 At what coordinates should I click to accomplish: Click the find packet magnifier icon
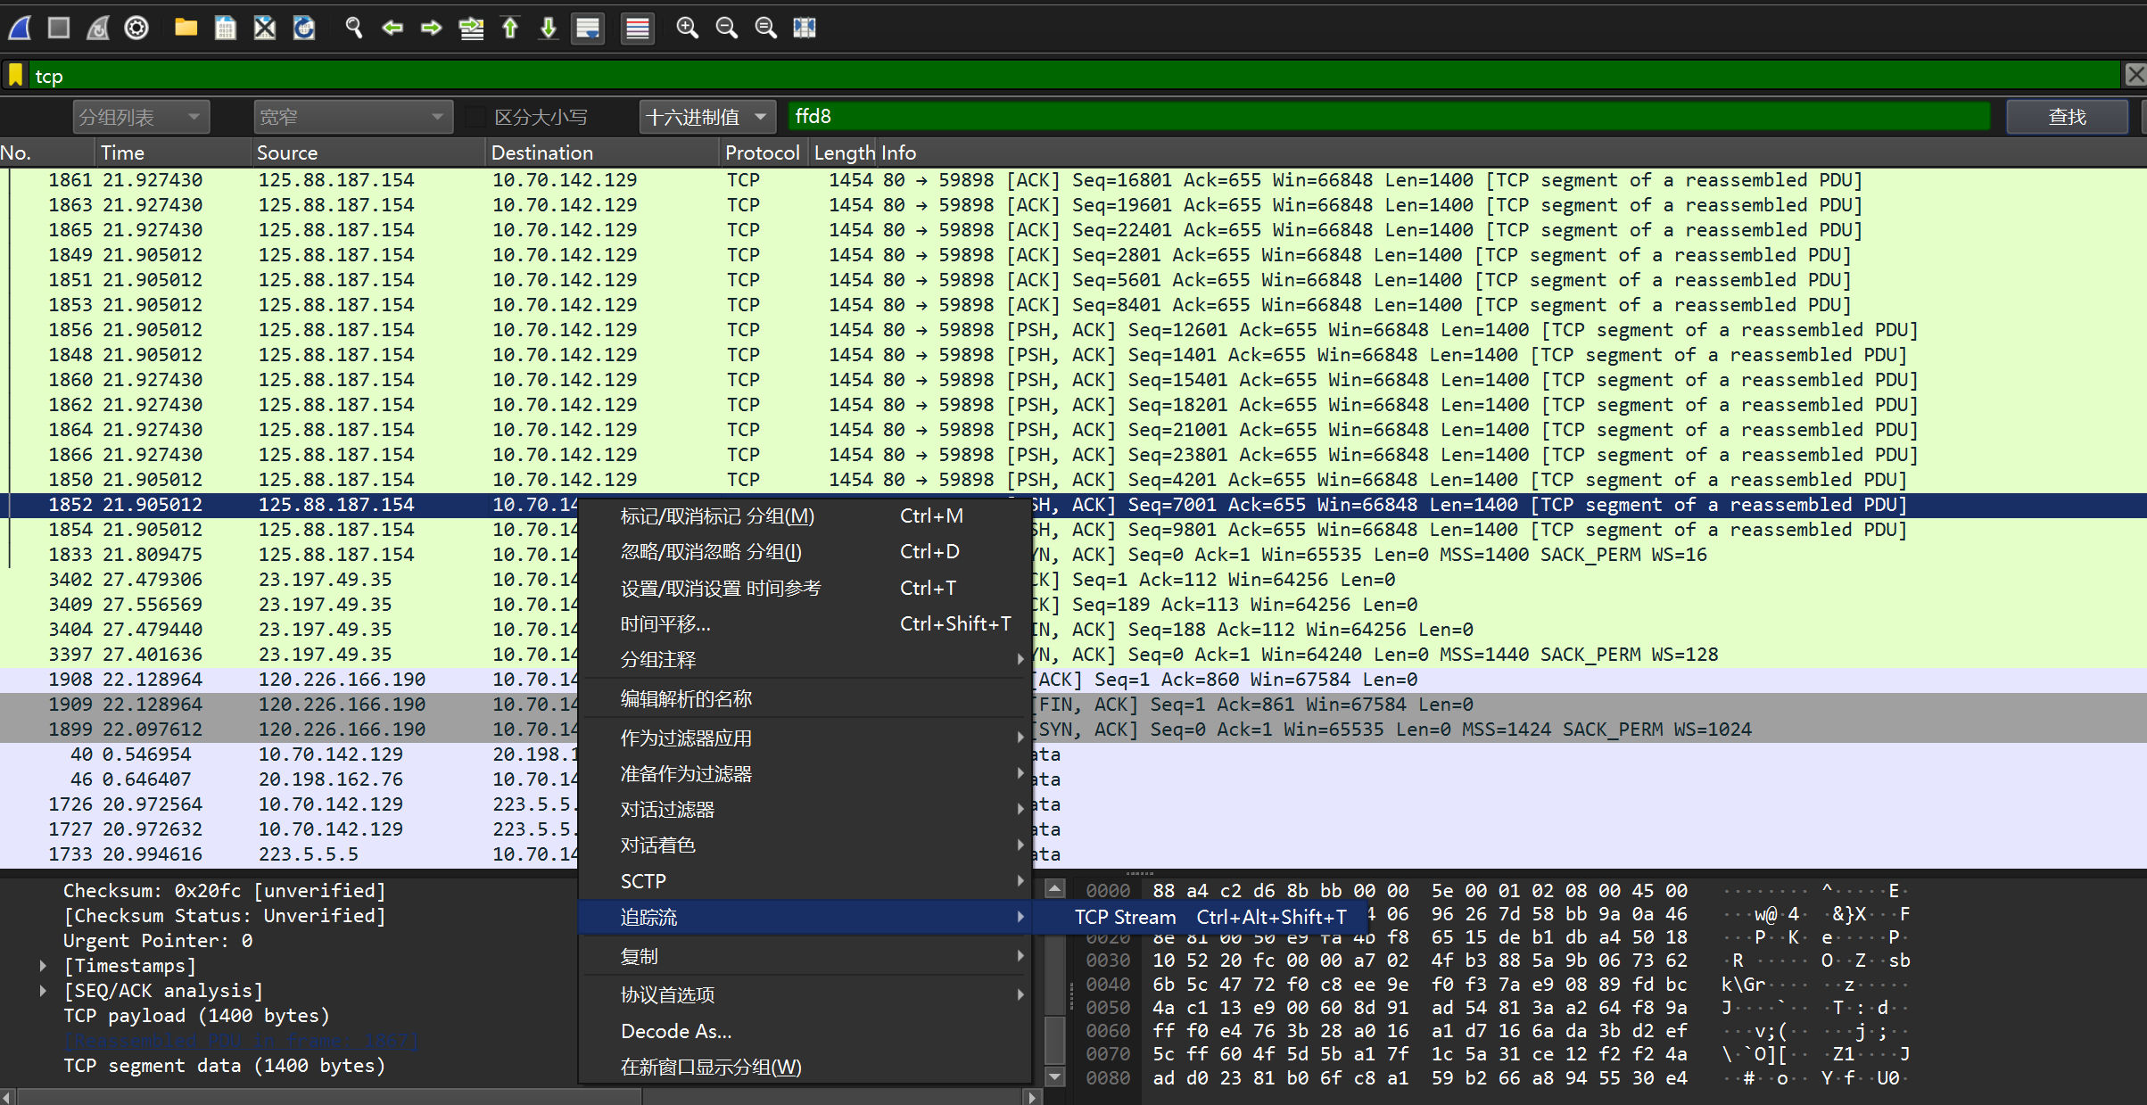[353, 28]
